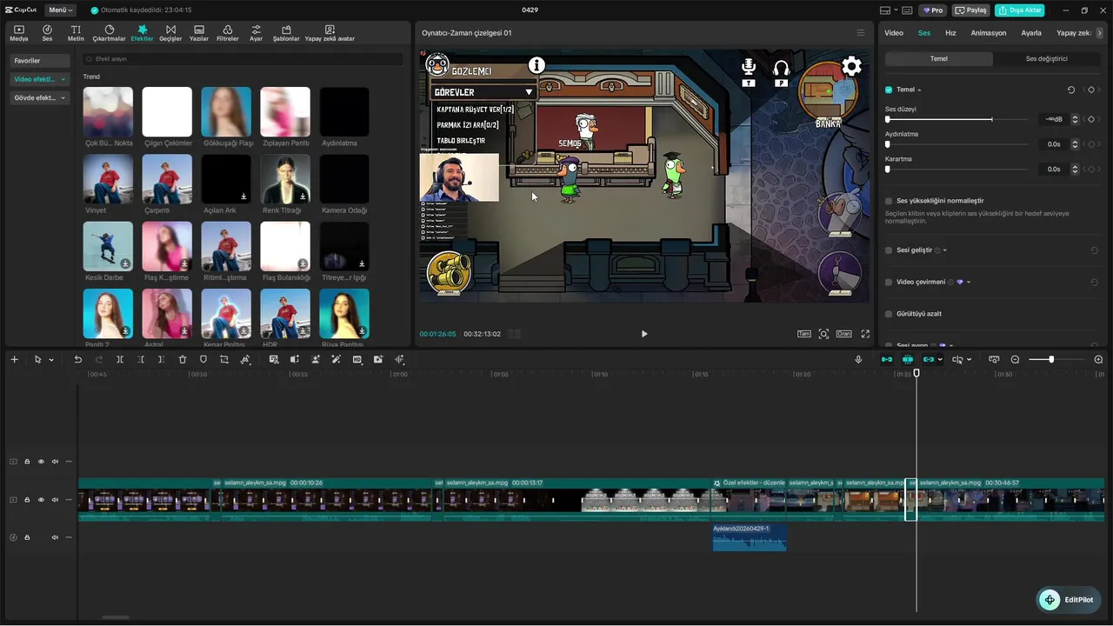Switch to the Ayarla tab
The height and width of the screenshot is (626, 1113).
[1031, 33]
